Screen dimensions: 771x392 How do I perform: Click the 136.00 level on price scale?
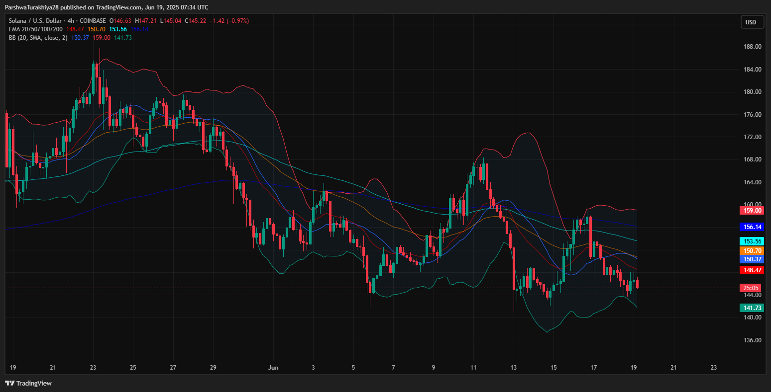[752, 340]
